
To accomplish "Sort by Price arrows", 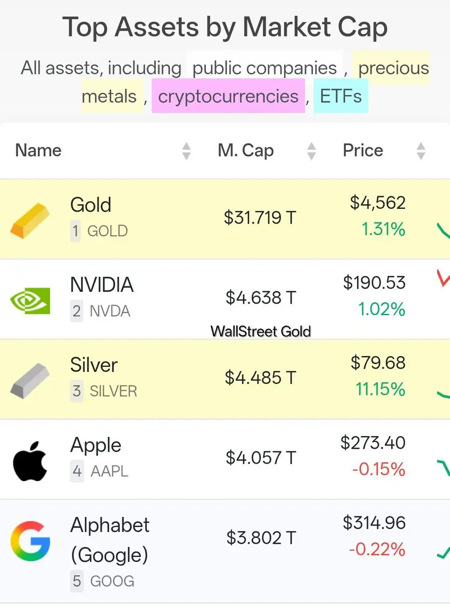I will 421,151.
